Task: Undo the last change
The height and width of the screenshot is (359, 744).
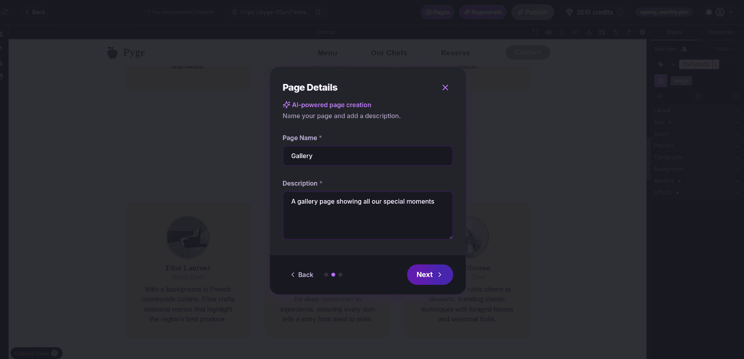Action: (615, 32)
